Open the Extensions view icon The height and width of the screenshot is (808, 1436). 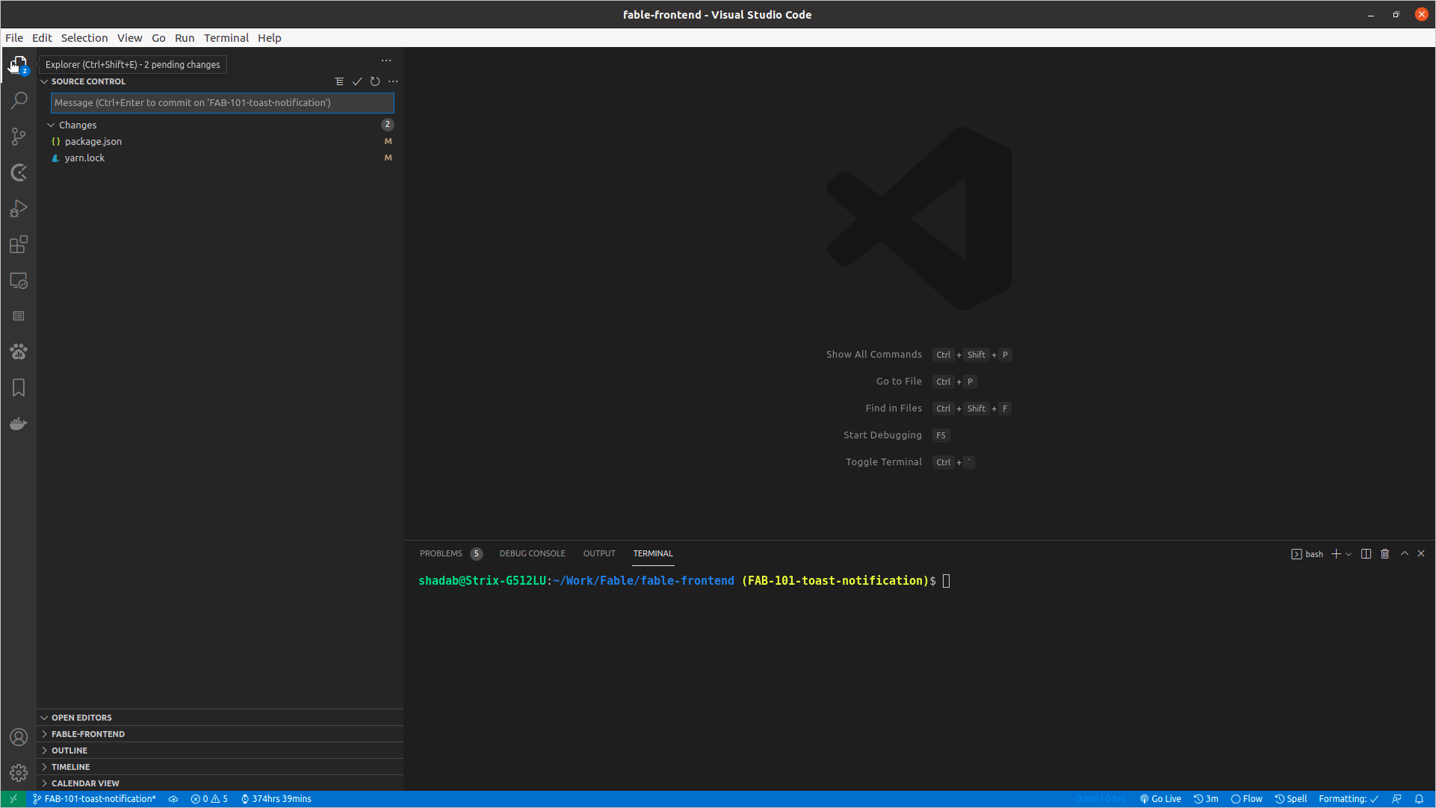pyautogui.click(x=19, y=244)
